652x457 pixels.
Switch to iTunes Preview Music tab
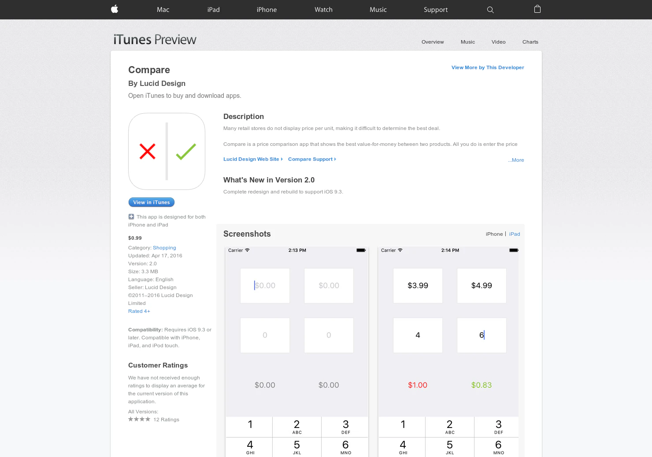tap(468, 42)
